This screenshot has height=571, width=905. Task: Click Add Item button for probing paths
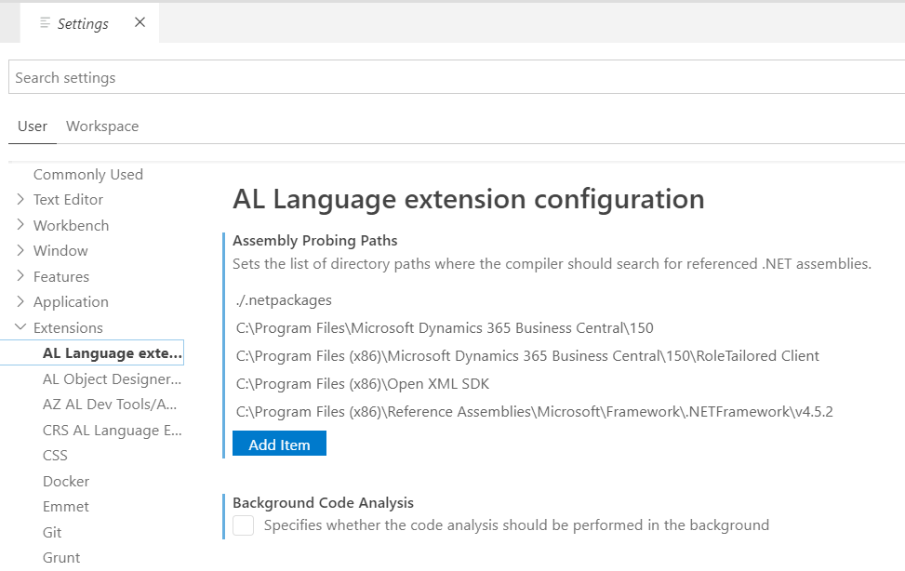tap(279, 444)
